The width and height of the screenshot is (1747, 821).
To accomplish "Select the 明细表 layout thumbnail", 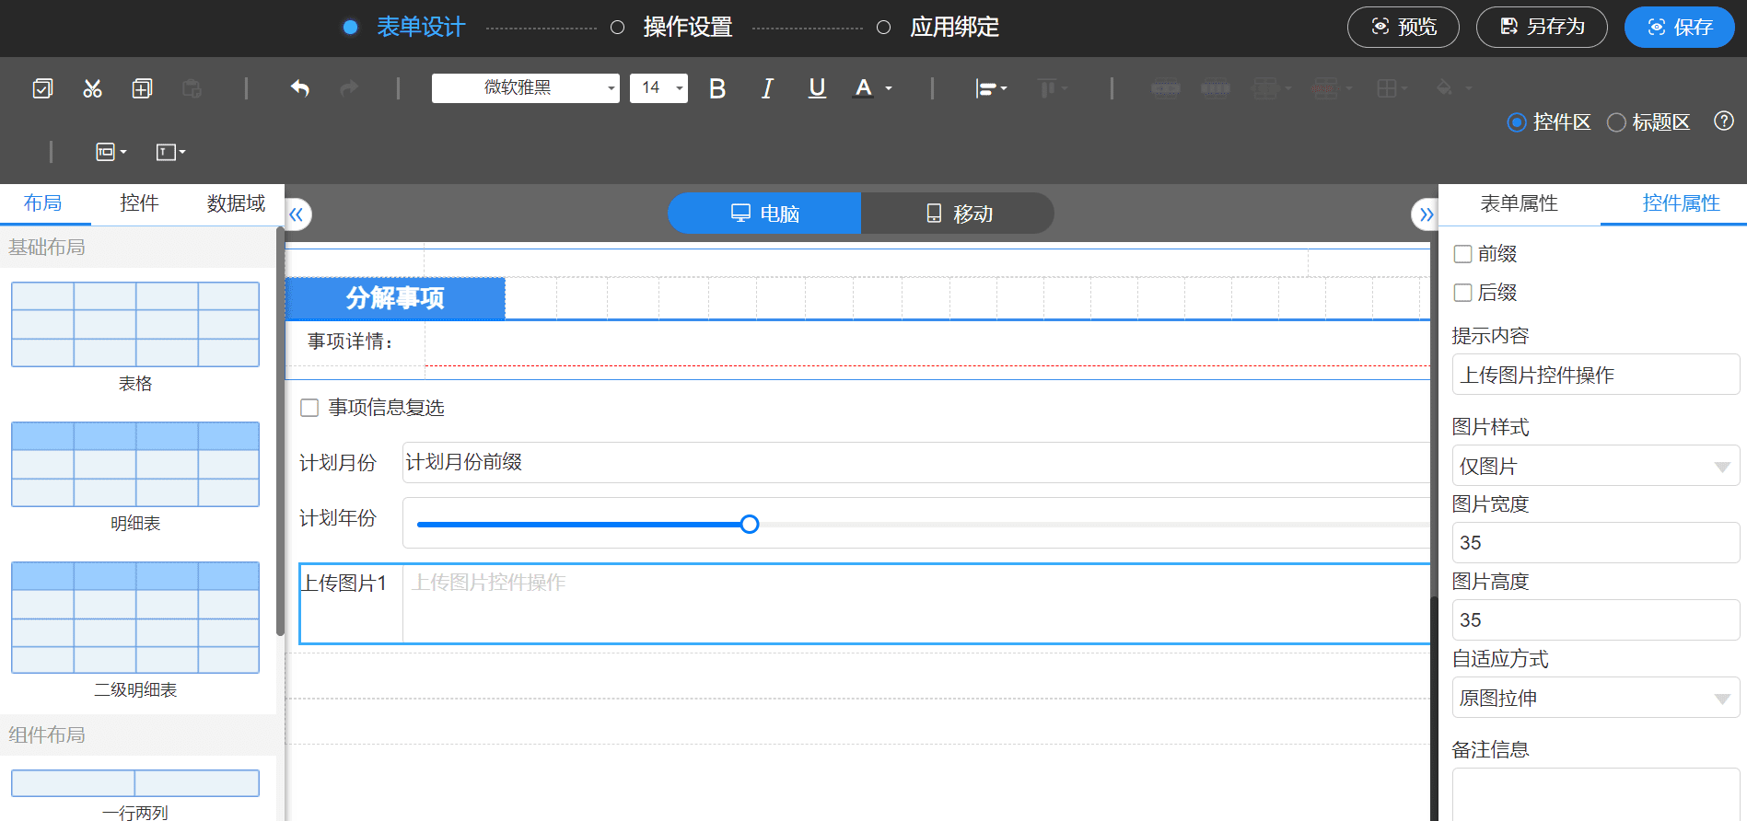I will click(x=135, y=465).
